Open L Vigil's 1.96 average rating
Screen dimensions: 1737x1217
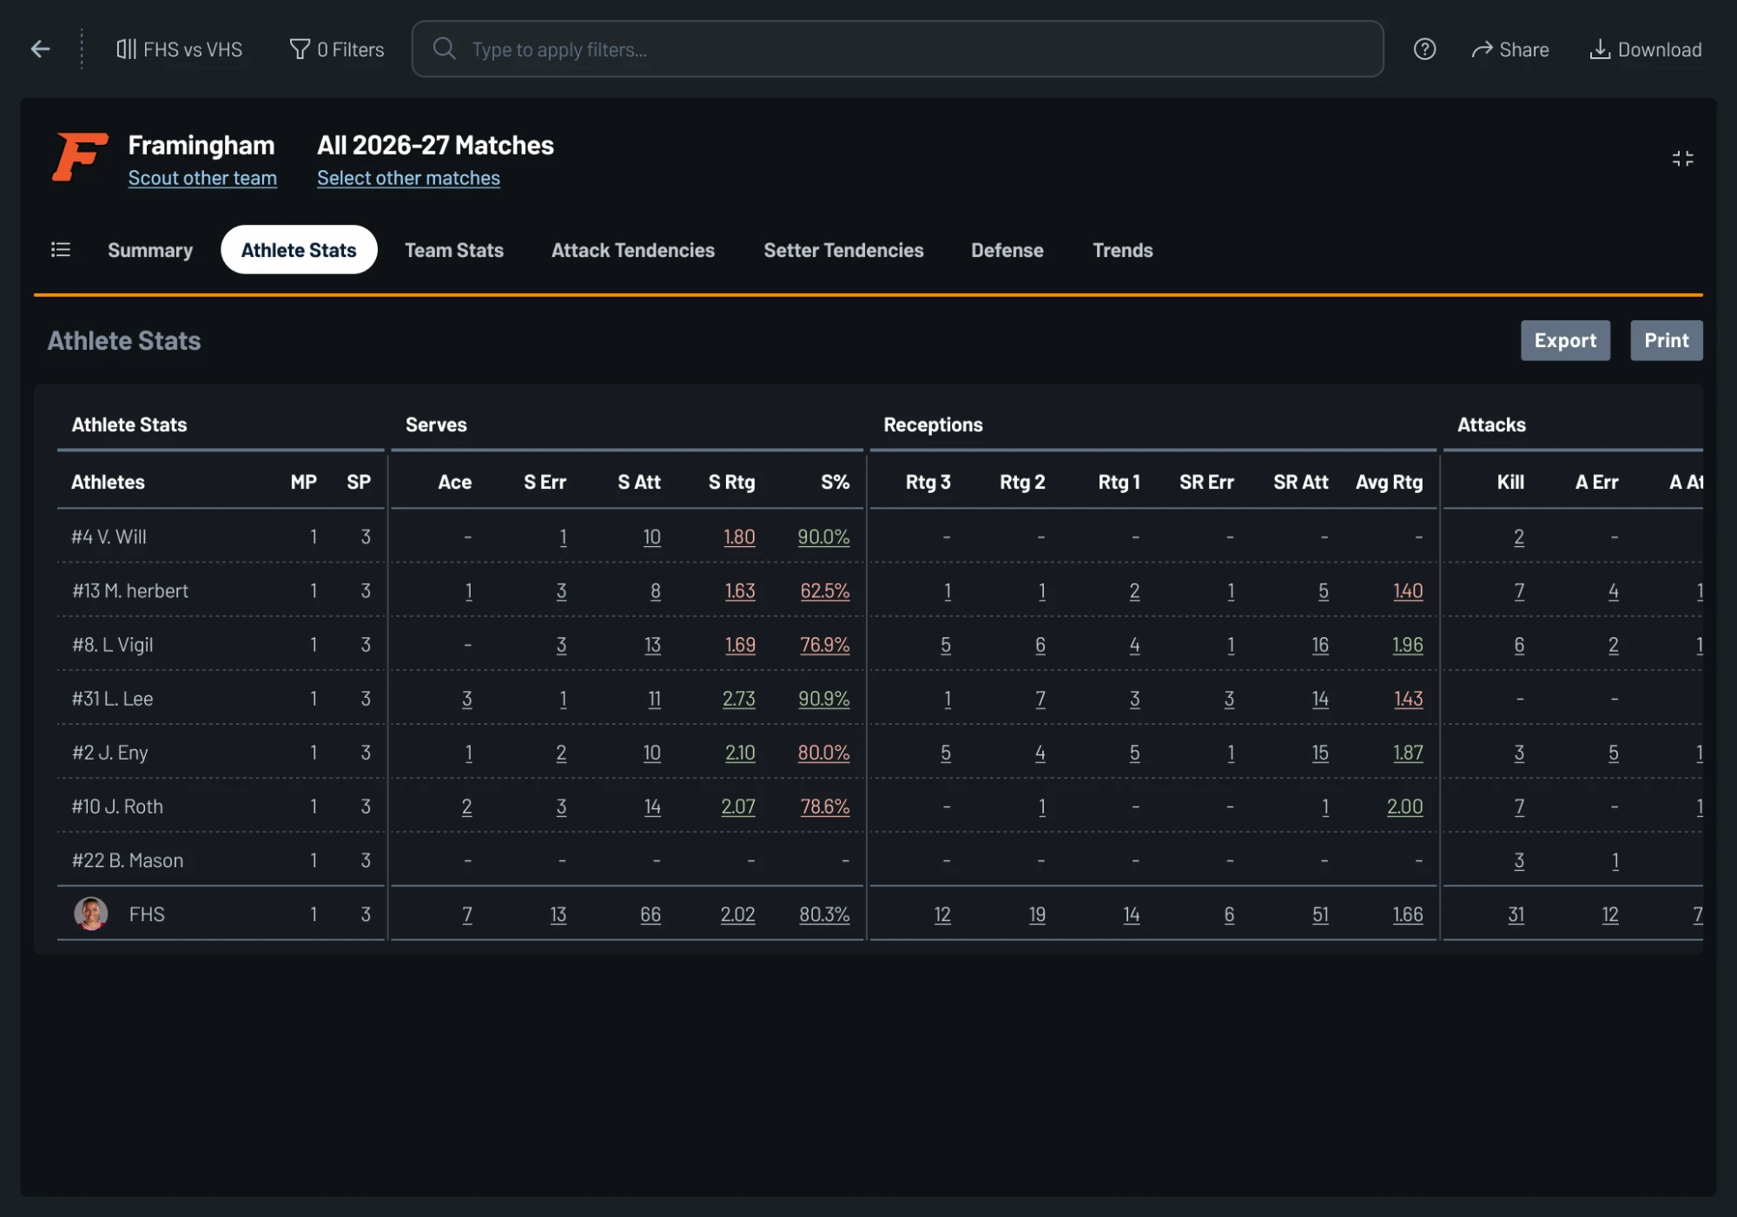tap(1407, 644)
